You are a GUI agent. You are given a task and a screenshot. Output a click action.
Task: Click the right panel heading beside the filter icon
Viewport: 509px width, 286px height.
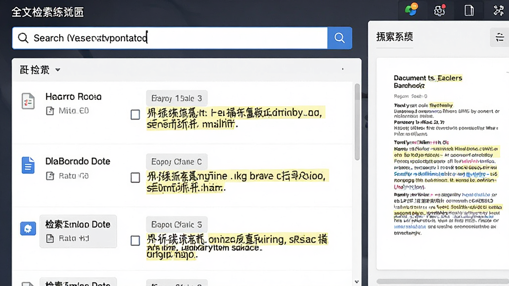(395, 37)
